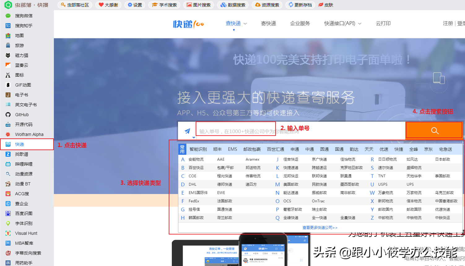Open 设置 settings button
Screen dimensions: 465x266
(135, 5)
